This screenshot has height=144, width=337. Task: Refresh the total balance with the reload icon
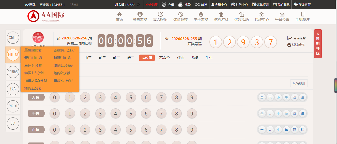tap(138, 5)
